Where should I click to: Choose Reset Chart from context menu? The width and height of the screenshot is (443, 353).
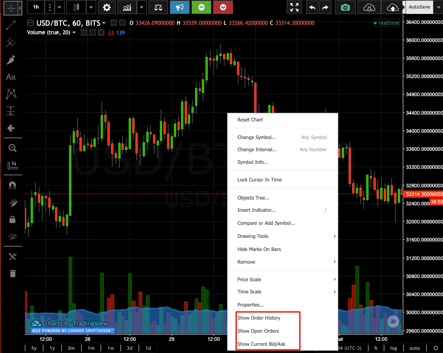click(x=283, y=120)
